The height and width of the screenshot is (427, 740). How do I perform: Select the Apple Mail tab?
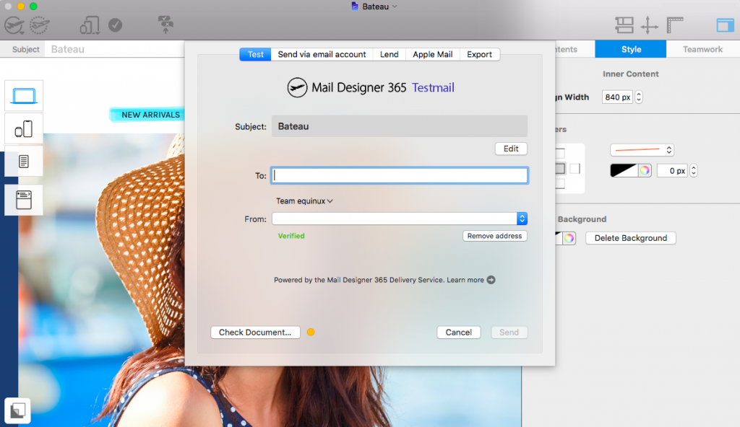(x=433, y=54)
